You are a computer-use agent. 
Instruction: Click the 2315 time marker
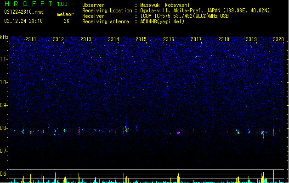[x=141, y=39]
